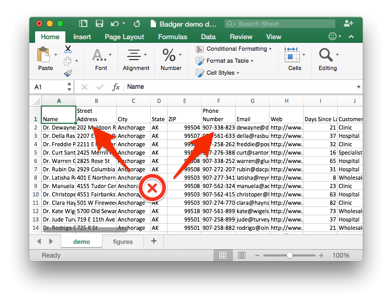
Task: Click the document icon in the title bar
Action: coord(153,24)
